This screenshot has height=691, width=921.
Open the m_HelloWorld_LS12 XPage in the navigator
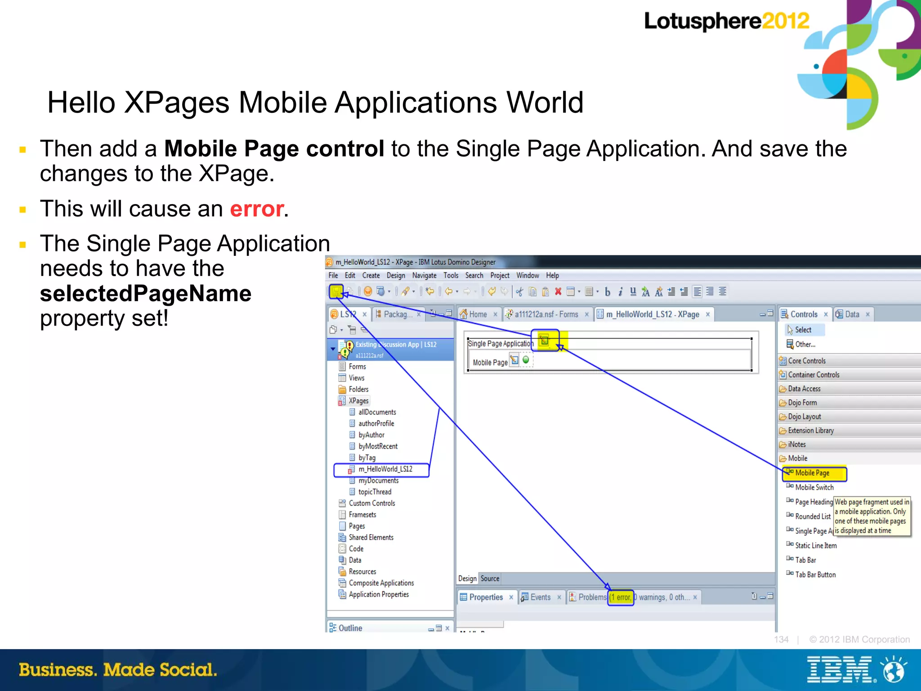(x=385, y=469)
